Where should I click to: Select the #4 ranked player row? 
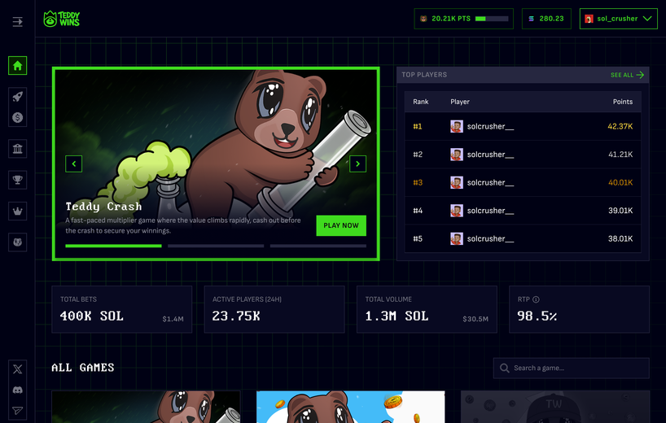(523, 211)
